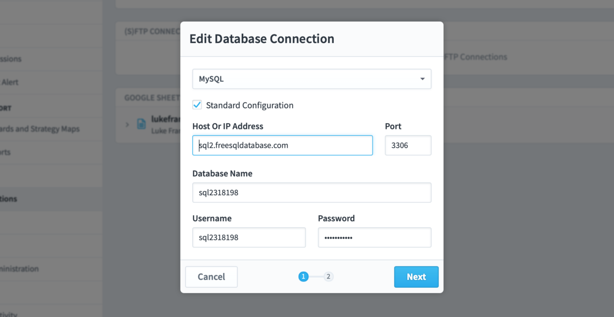The width and height of the screenshot is (614, 317).
Task: Click the FTP Connections text
Action: 475,57
